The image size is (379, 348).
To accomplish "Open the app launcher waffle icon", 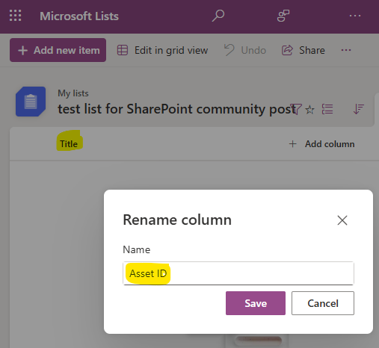I will (16, 16).
